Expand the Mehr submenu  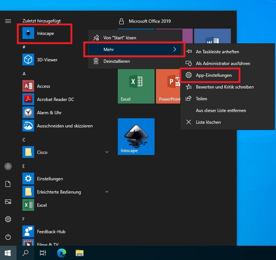click(135, 49)
